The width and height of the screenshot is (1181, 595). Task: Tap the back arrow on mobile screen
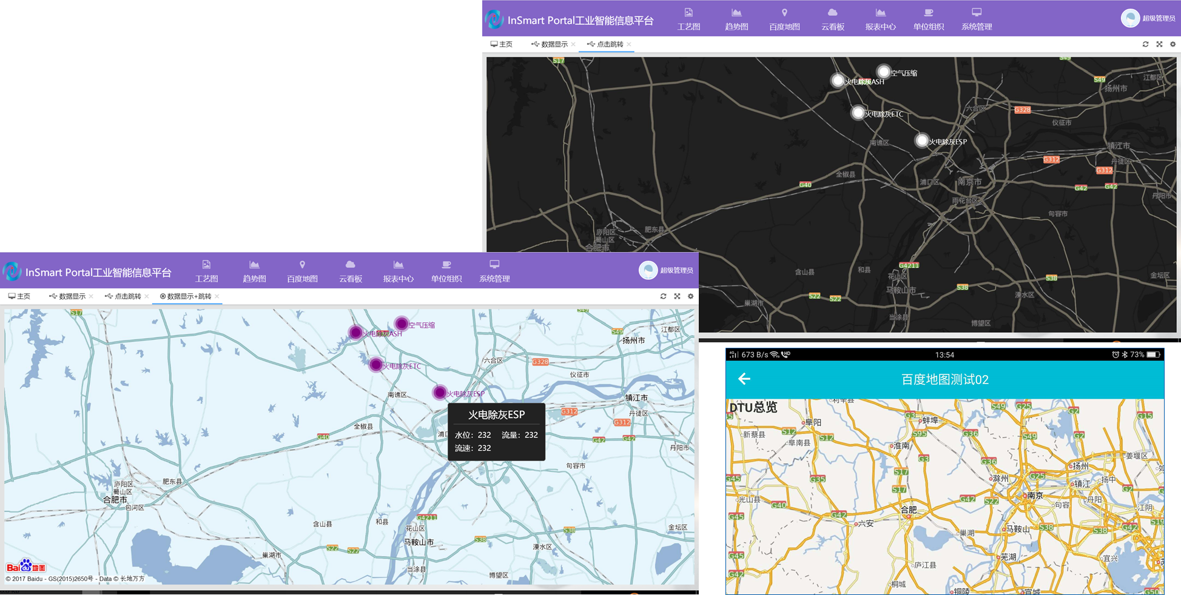pyautogui.click(x=744, y=379)
